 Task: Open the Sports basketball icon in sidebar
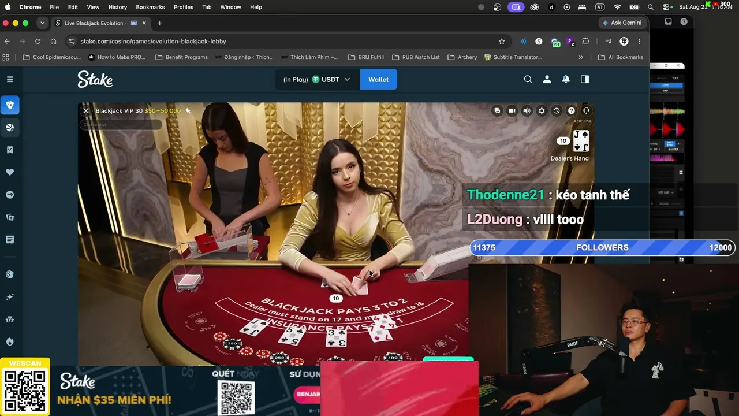click(x=10, y=128)
